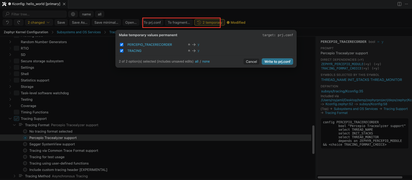Image resolution: width=412 pixels, height=180 pixels.
Task: Select the Kconfig: hello_world tab
Action: pos(34,4)
